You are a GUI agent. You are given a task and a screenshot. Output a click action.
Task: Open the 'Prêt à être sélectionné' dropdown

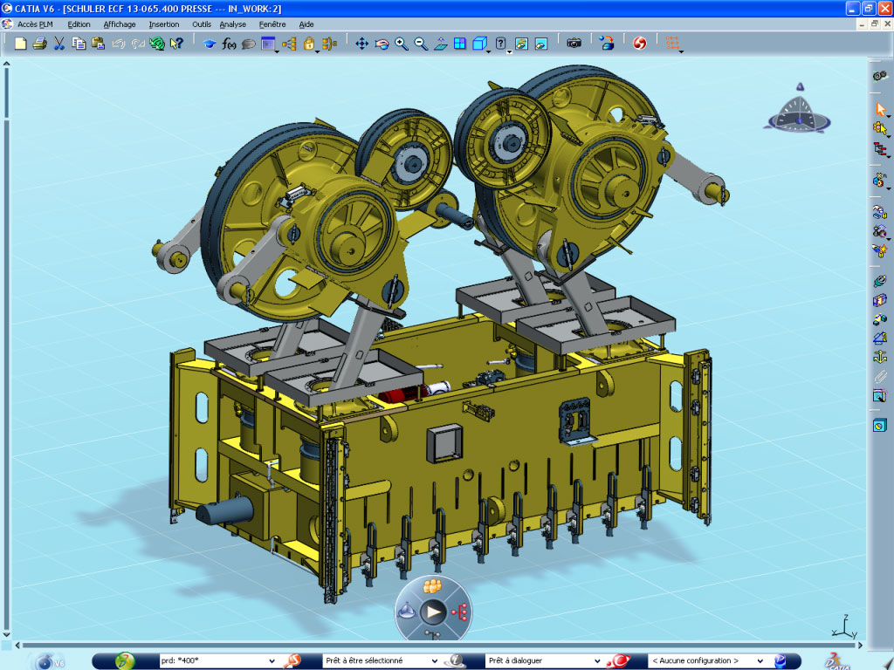click(434, 660)
